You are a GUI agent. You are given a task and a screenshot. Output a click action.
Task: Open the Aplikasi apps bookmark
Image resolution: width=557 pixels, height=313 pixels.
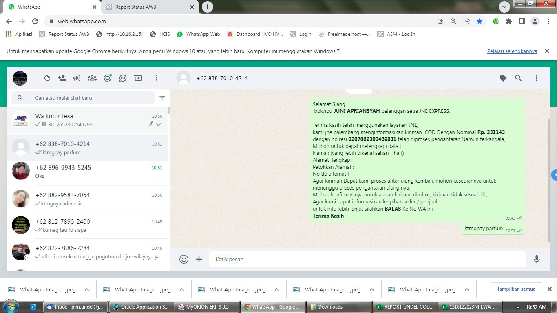click(19, 34)
